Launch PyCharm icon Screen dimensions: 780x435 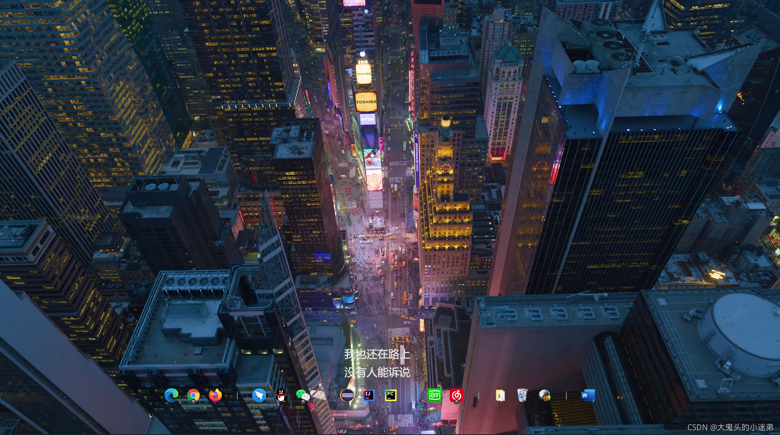pos(390,395)
